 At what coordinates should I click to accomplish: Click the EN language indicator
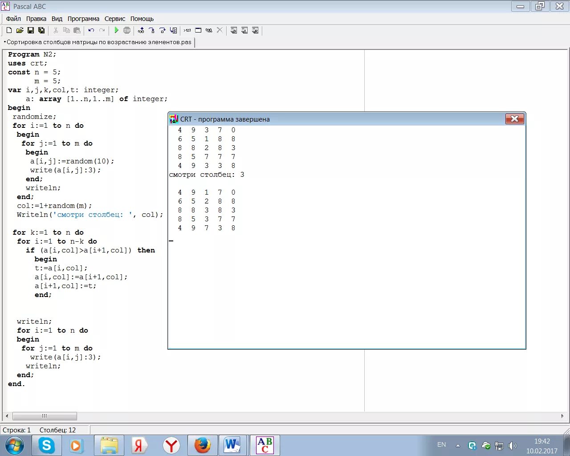pyautogui.click(x=442, y=444)
